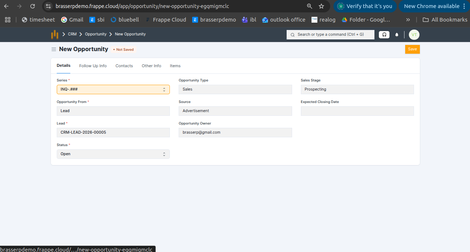Screen dimensions: 470x252
Task: Bookmark this page with star icon
Action: (x=321, y=6)
